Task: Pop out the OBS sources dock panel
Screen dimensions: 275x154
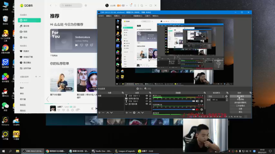Action: pos(150,93)
